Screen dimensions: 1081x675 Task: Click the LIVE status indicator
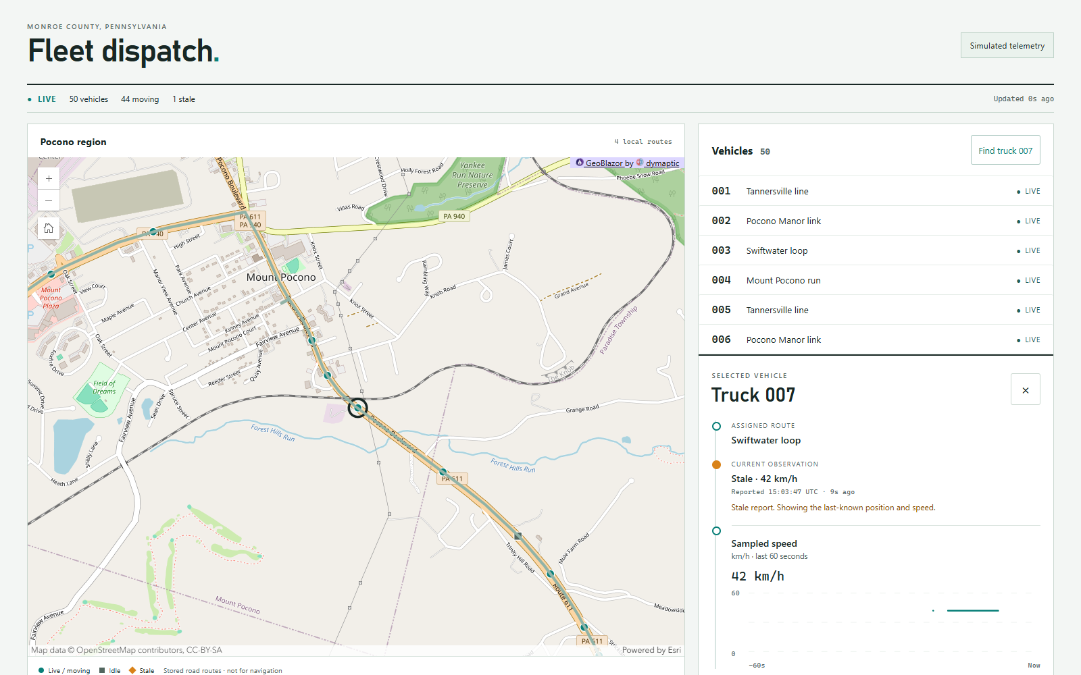(42, 99)
